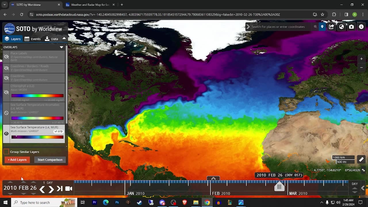Show the Place Labels layer

point(6,57)
